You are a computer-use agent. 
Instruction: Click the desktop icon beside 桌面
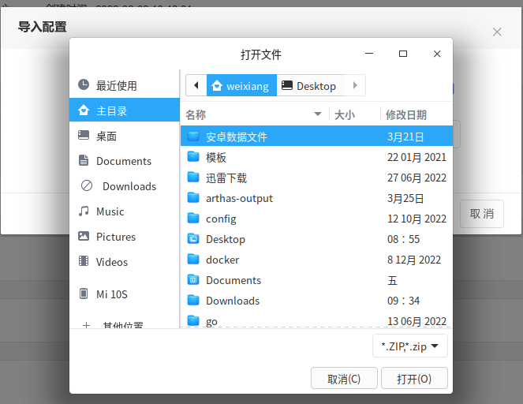point(84,135)
